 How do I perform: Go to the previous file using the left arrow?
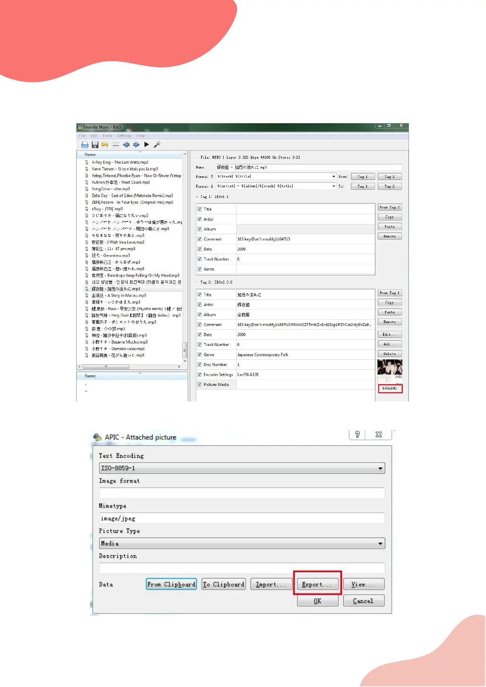point(126,145)
